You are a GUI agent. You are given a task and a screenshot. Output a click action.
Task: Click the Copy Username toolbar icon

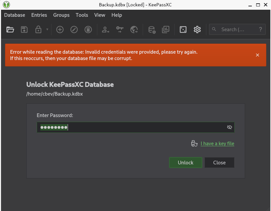click(106, 30)
